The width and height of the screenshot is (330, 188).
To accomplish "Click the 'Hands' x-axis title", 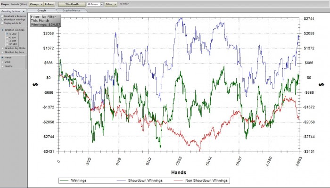I will (x=179, y=172).
